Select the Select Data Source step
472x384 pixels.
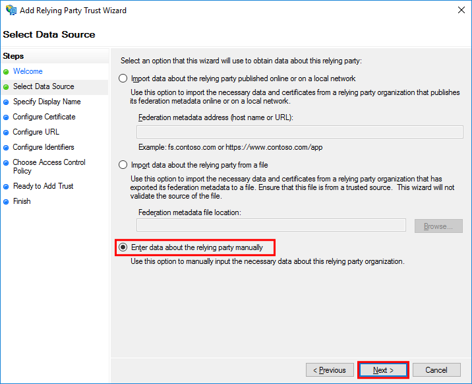(44, 86)
